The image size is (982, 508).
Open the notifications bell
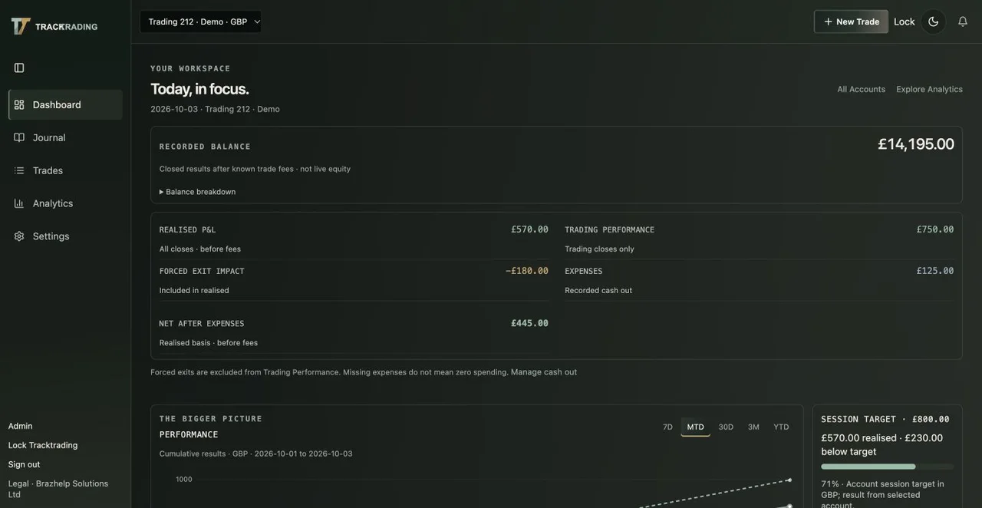(963, 21)
